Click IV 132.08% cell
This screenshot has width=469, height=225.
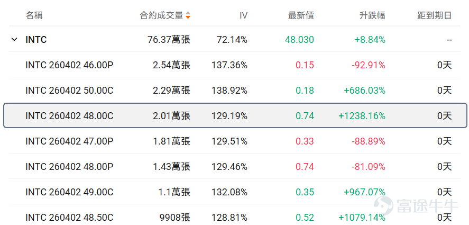click(x=229, y=192)
